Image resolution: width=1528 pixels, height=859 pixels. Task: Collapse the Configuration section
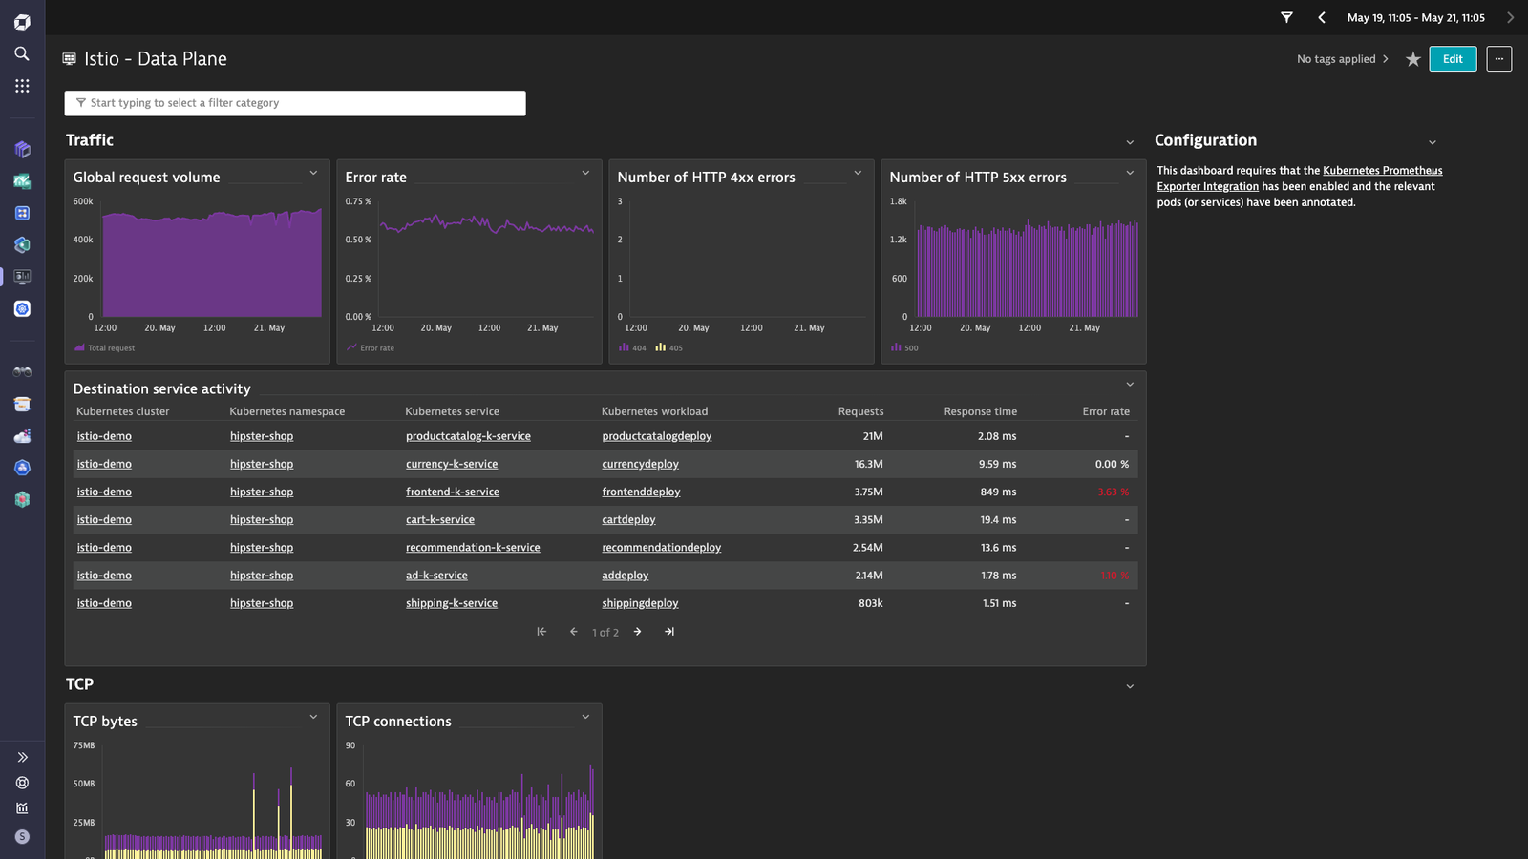pos(1432,142)
